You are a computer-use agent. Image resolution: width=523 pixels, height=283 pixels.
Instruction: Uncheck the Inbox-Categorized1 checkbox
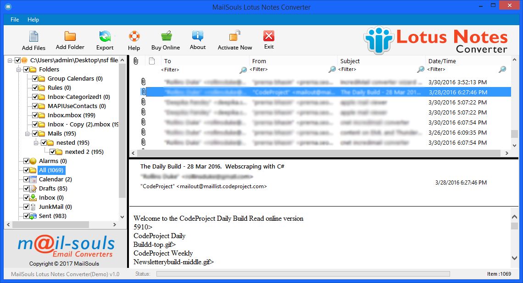click(35, 97)
